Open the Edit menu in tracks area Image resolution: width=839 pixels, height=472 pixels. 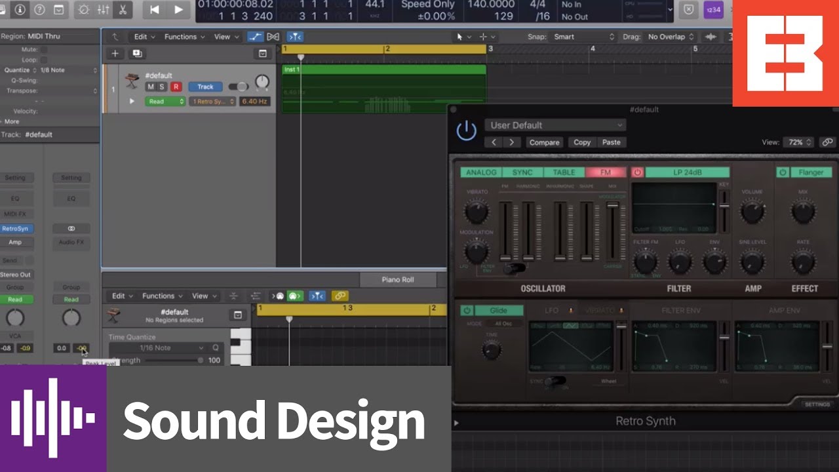[144, 37]
